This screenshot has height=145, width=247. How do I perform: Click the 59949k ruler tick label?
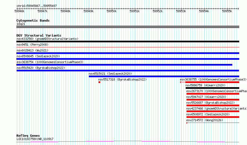pos(89,11)
